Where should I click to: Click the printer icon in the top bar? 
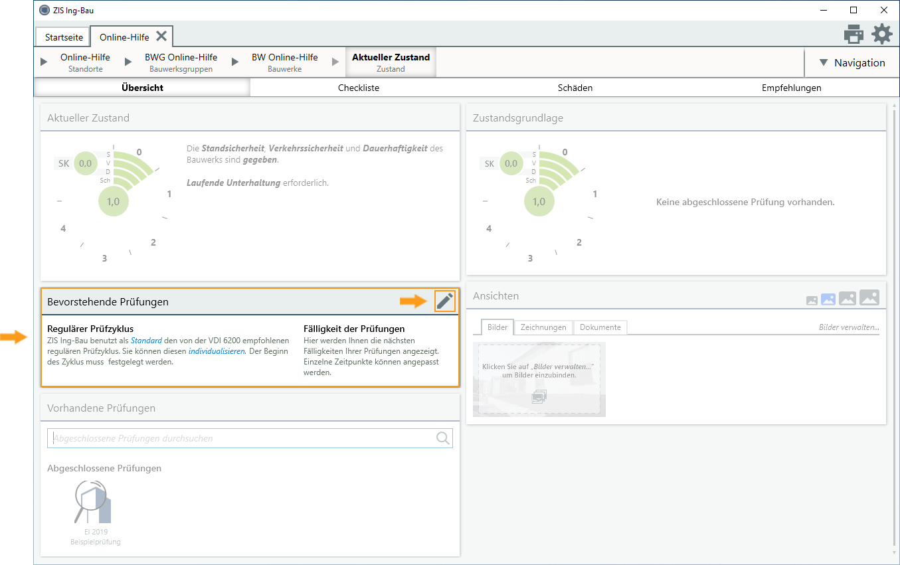[854, 34]
